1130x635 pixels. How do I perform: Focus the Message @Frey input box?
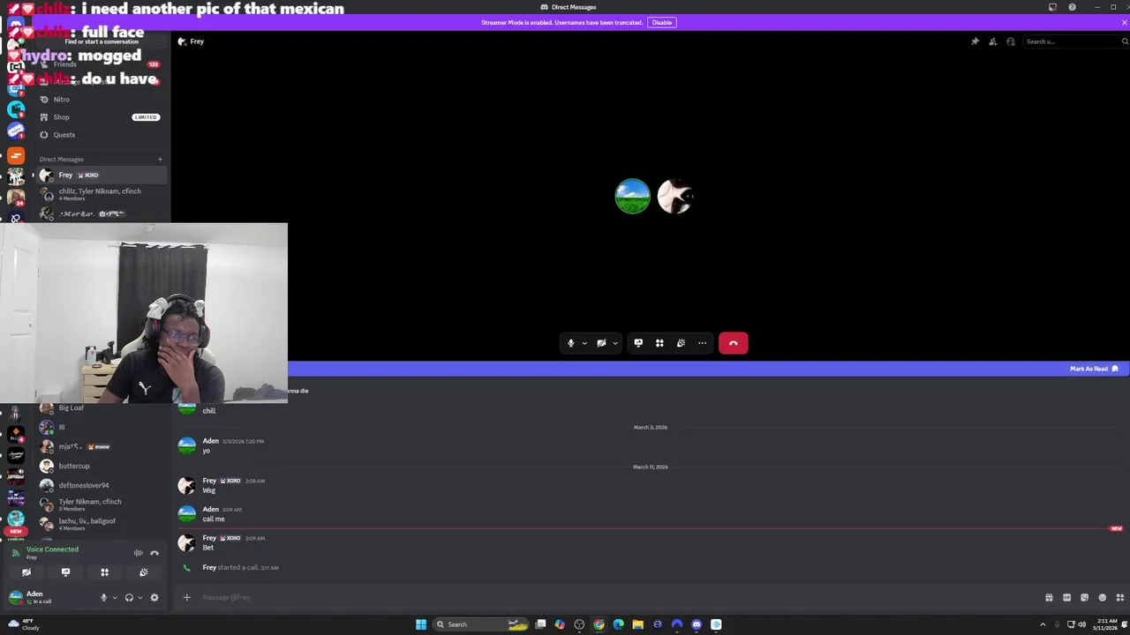618,597
